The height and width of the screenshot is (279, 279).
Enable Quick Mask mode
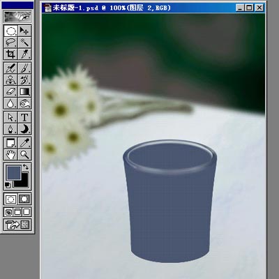(x=24, y=199)
